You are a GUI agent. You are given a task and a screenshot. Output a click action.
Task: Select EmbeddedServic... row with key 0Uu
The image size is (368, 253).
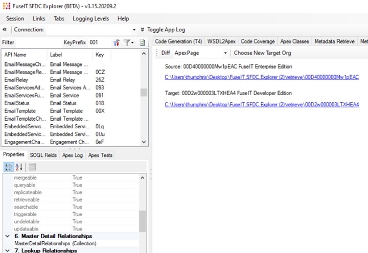[x=71, y=134]
